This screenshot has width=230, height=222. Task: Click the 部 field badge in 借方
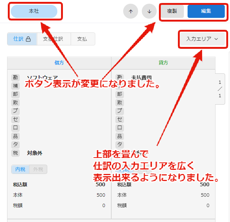(15, 94)
